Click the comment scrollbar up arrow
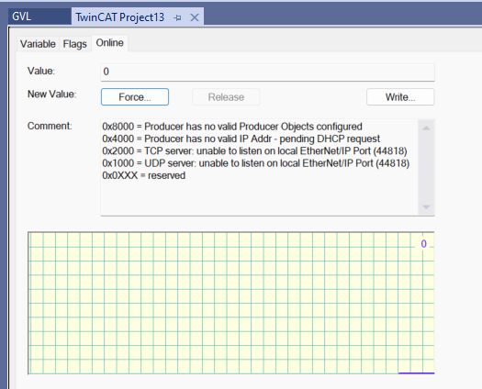Image resolution: width=482 pixels, height=389 pixels. pyautogui.click(x=426, y=128)
